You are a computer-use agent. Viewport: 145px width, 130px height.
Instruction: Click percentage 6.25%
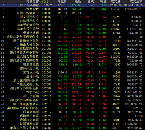click(103, 17)
